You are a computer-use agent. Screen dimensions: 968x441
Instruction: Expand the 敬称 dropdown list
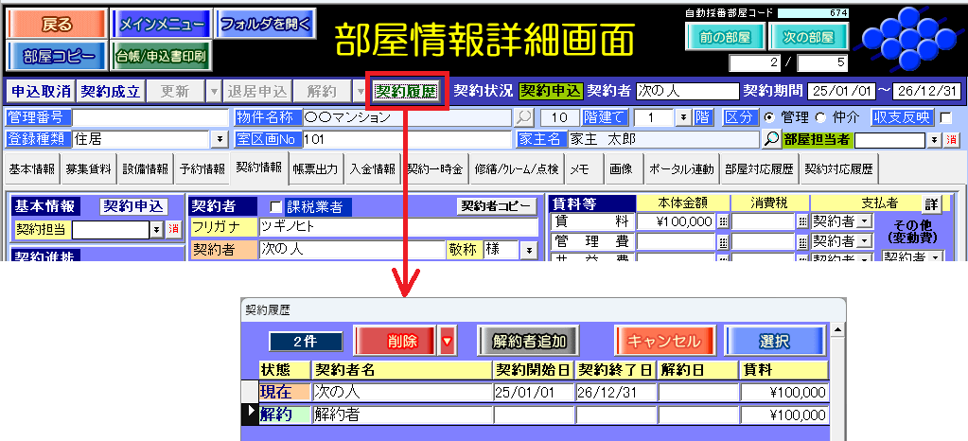[527, 250]
